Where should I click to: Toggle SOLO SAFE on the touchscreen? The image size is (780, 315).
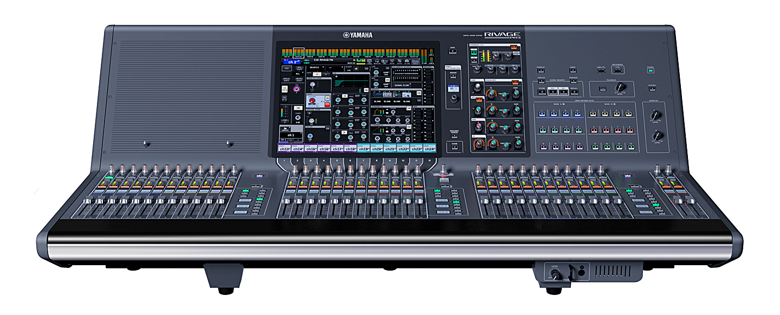pyautogui.click(x=287, y=80)
